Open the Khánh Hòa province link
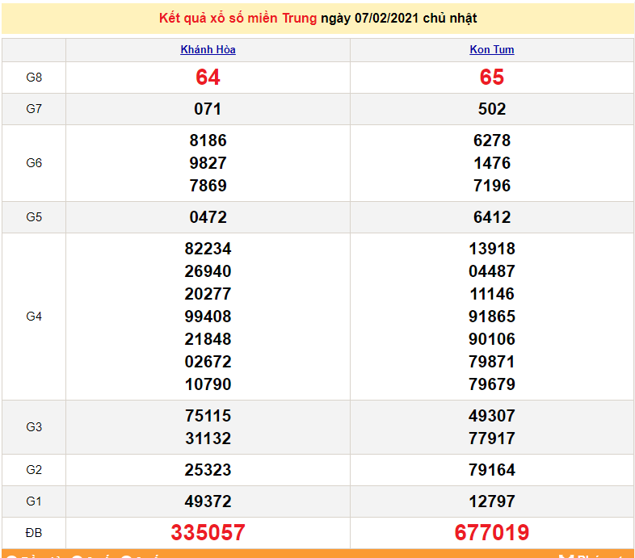The image size is (635, 558). (208, 49)
